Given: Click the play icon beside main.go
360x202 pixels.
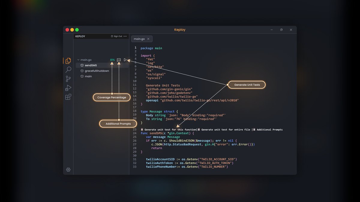Looking at the screenshot, I should point(125,60).
